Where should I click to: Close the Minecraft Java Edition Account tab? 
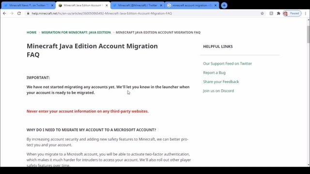(107, 5)
